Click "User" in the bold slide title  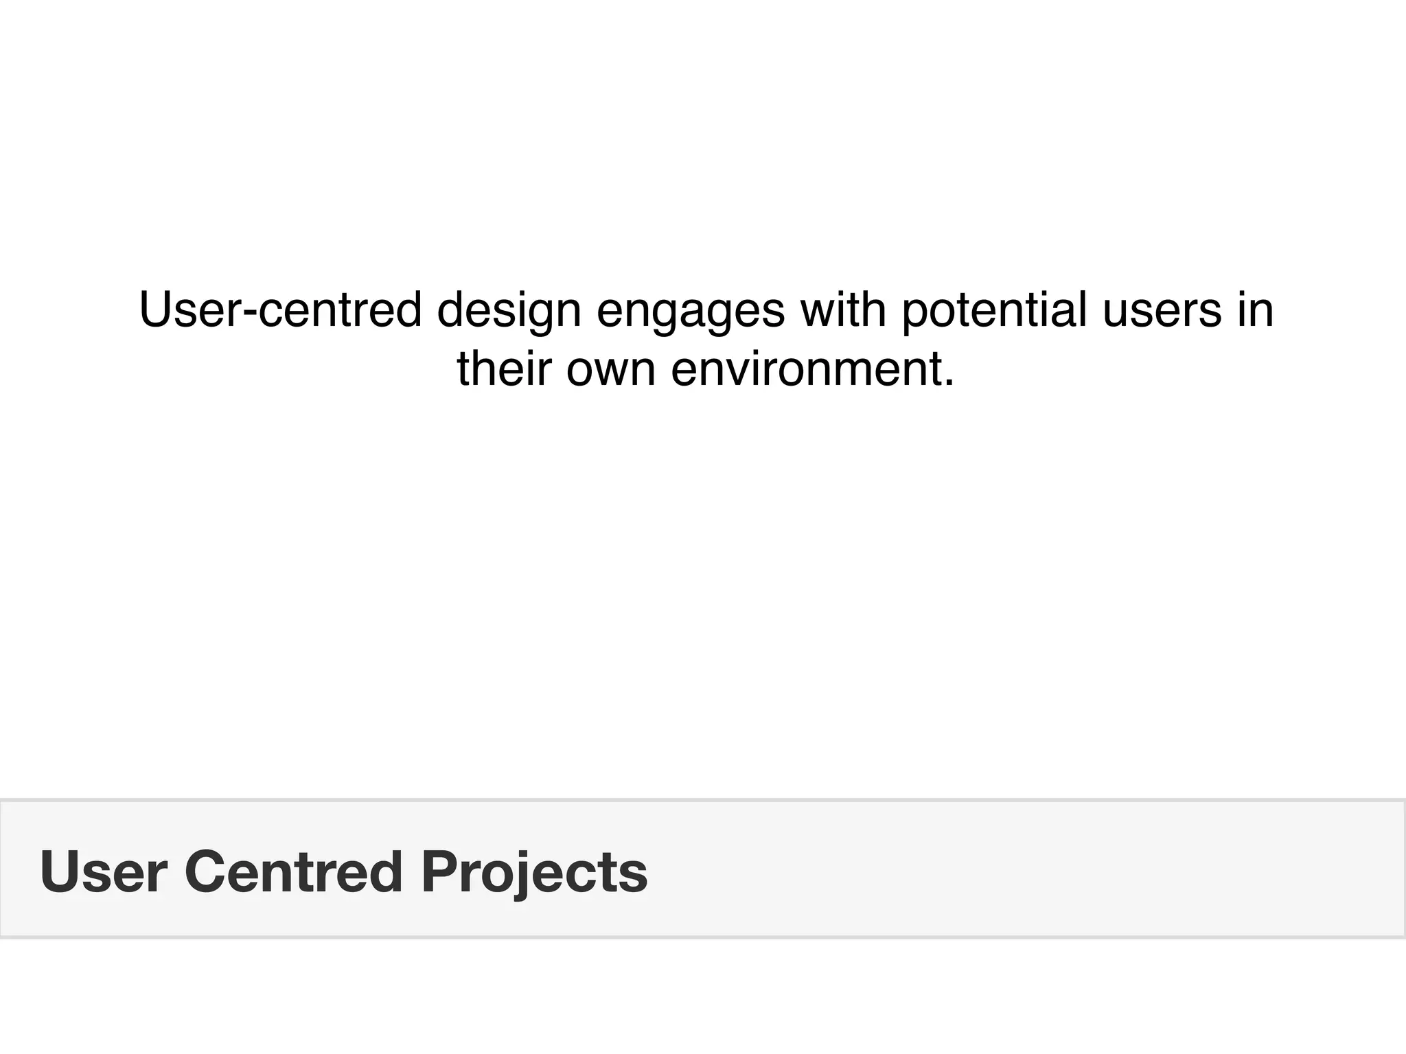104,871
